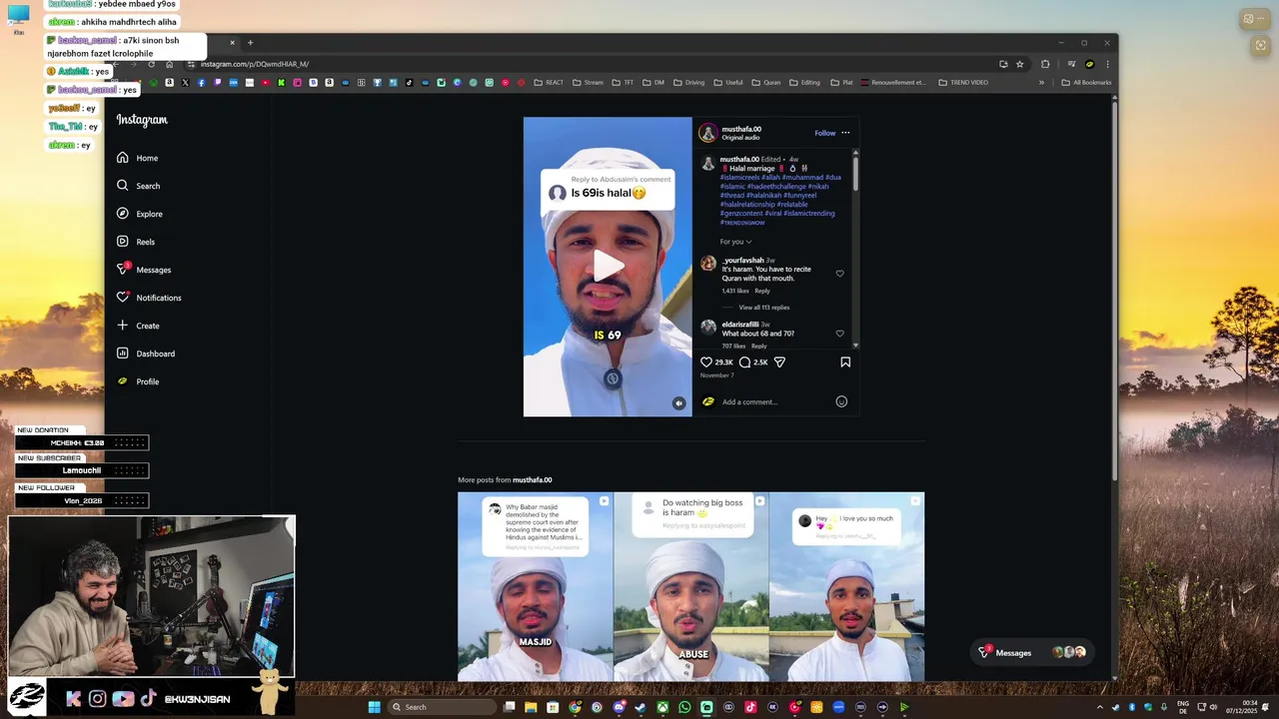Like the post with heart icon
This screenshot has width=1279, height=719.
(x=706, y=362)
